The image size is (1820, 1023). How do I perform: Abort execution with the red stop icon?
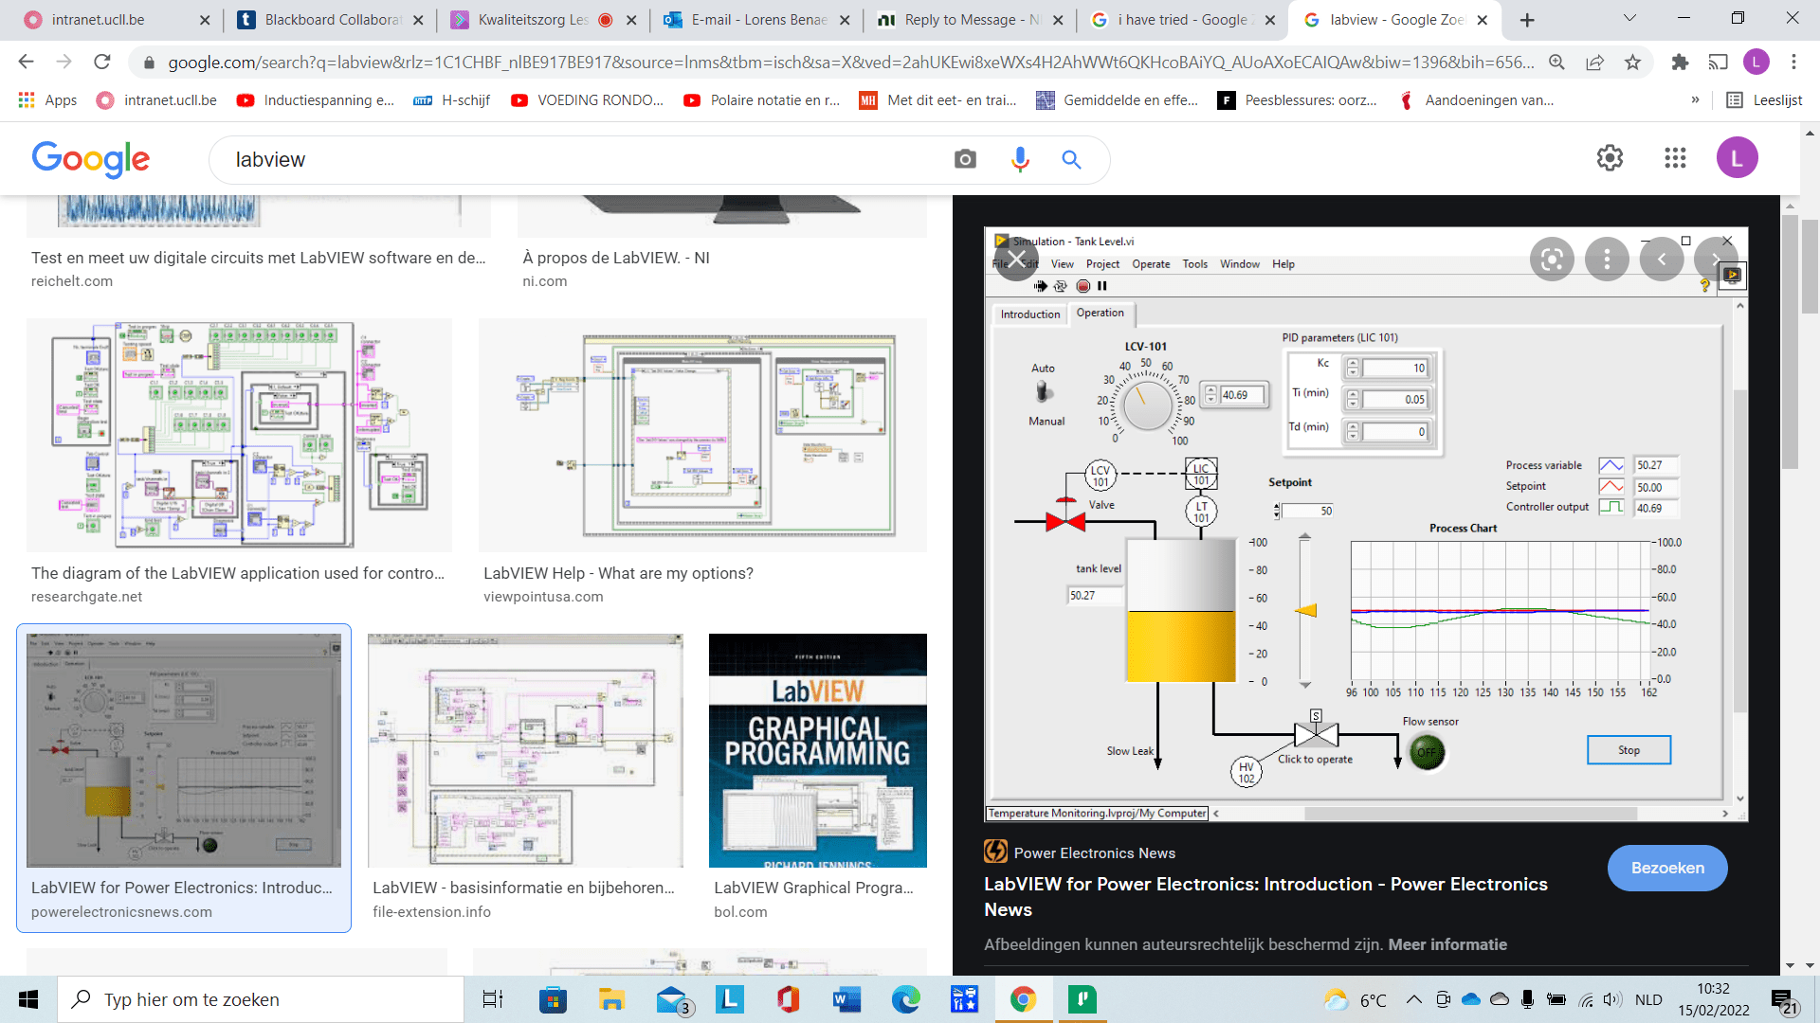click(x=1082, y=286)
